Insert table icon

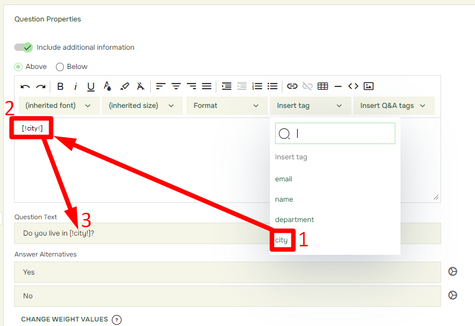[323, 86]
